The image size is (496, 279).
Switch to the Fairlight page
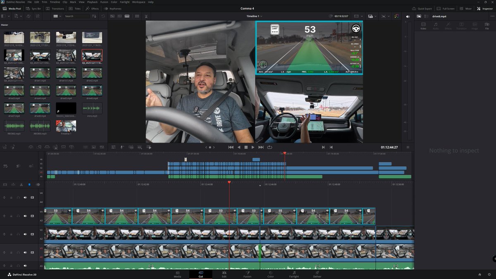(x=294, y=274)
